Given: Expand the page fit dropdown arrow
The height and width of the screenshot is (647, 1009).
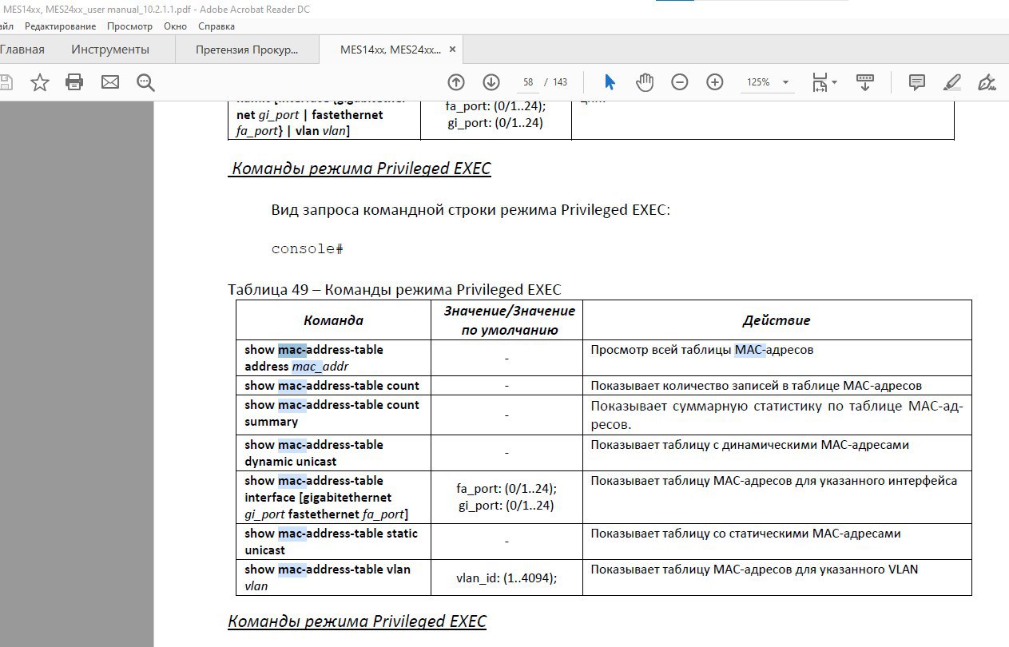Looking at the screenshot, I should point(834,82).
